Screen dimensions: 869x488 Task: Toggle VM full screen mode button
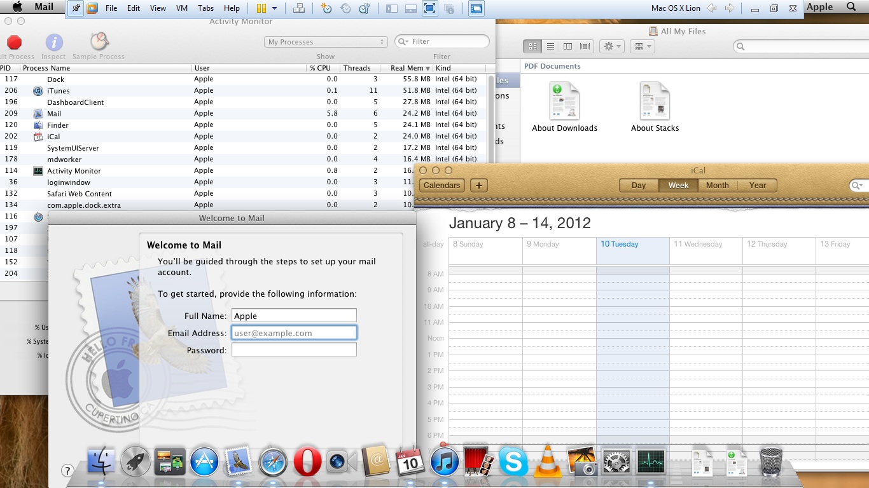(x=429, y=8)
